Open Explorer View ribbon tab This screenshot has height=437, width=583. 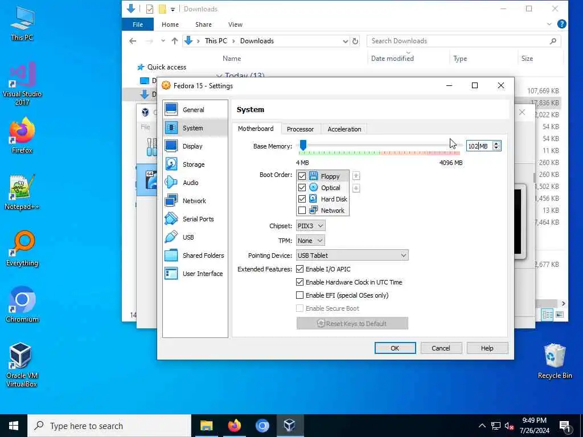pos(235,24)
